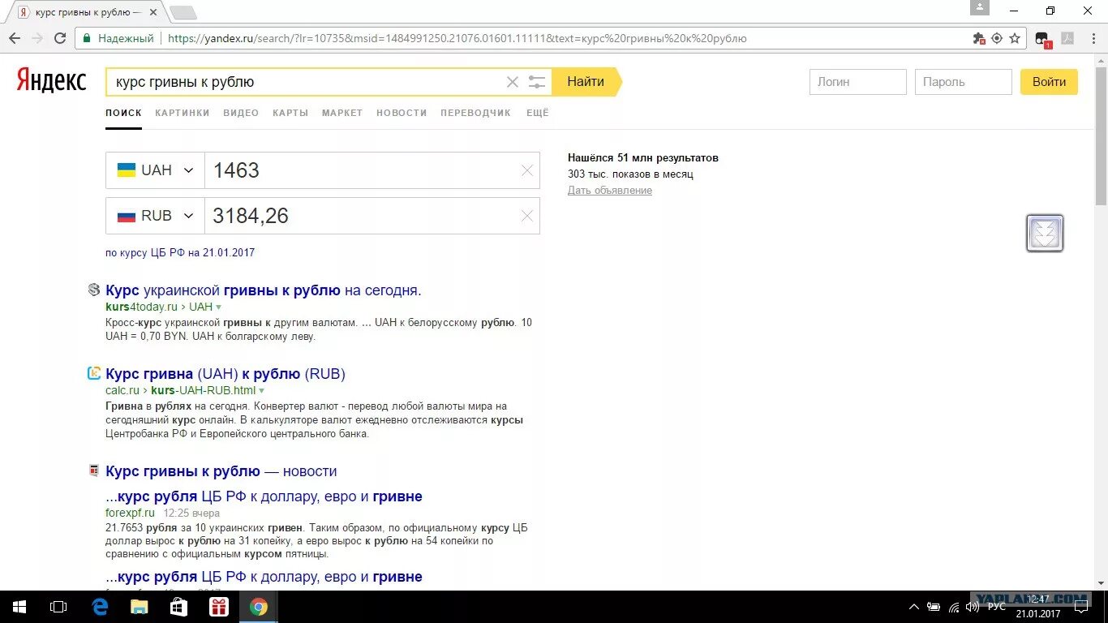The width and height of the screenshot is (1108, 623).
Task: Expand calc.ru result options arrow
Action: [261, 391]
